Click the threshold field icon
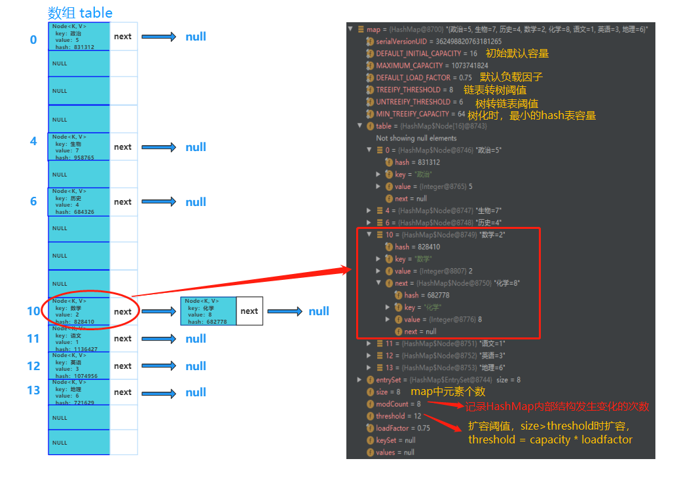Screen dimensions: 696x480 click(x=370, y=416)
